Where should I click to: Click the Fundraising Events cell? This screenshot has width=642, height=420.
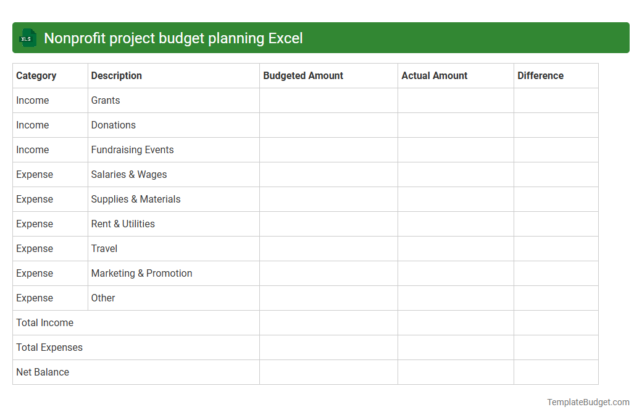pyautogui.click(x=132, y=149)
